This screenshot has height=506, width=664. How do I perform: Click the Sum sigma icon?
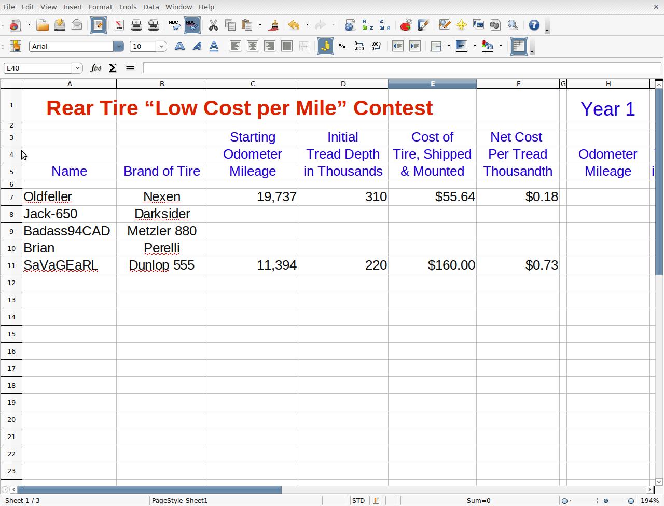tap(113, 68)
